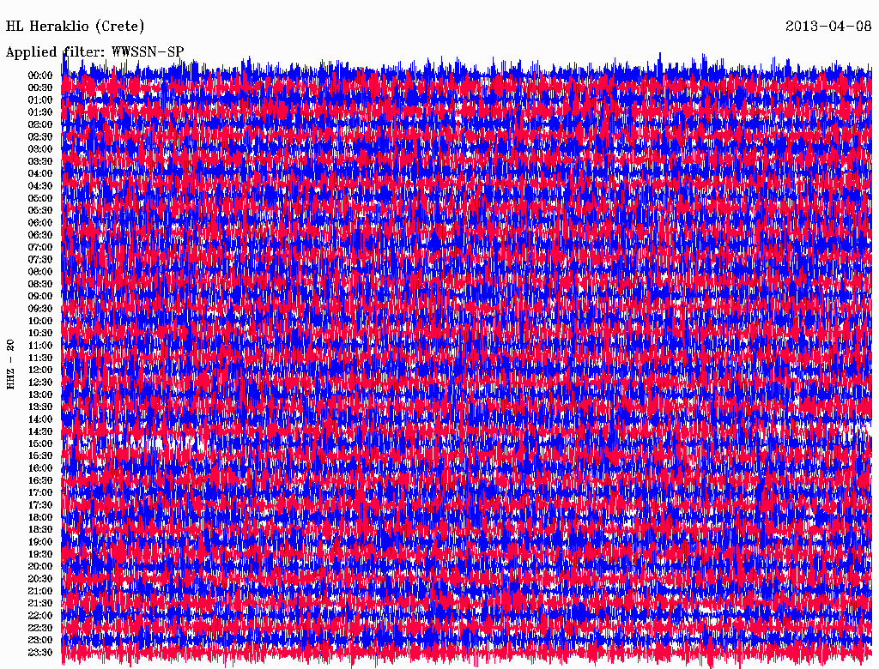Select the 18:00 time label
This screenshot has height=669, width=879.
tap(39, 517)
